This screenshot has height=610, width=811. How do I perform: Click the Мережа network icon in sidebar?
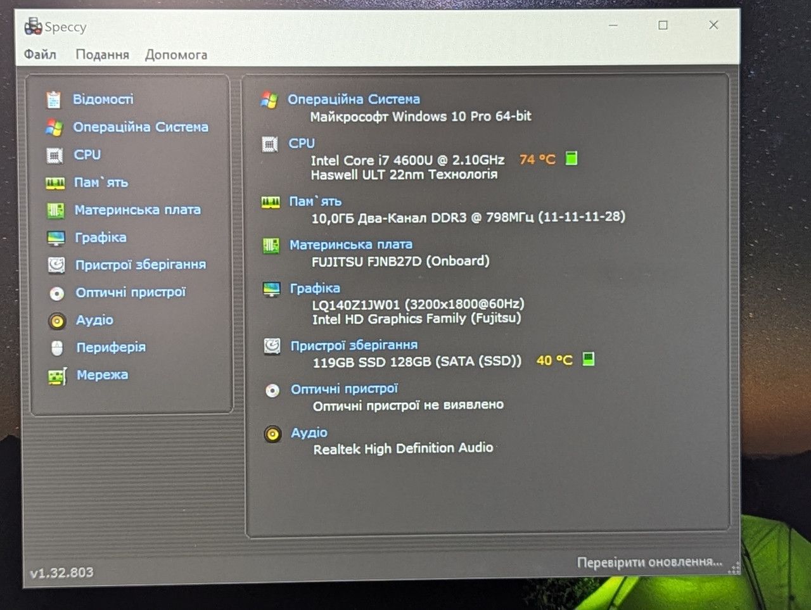pos(57,377)
